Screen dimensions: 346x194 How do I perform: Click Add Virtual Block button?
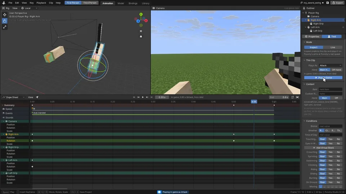click(323, 148)
